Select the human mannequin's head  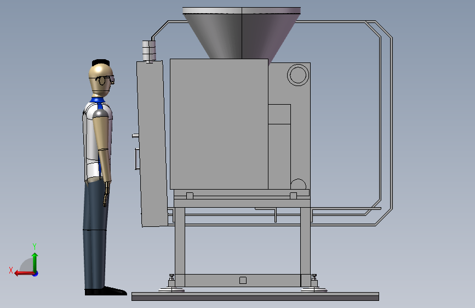click(101, 78)
